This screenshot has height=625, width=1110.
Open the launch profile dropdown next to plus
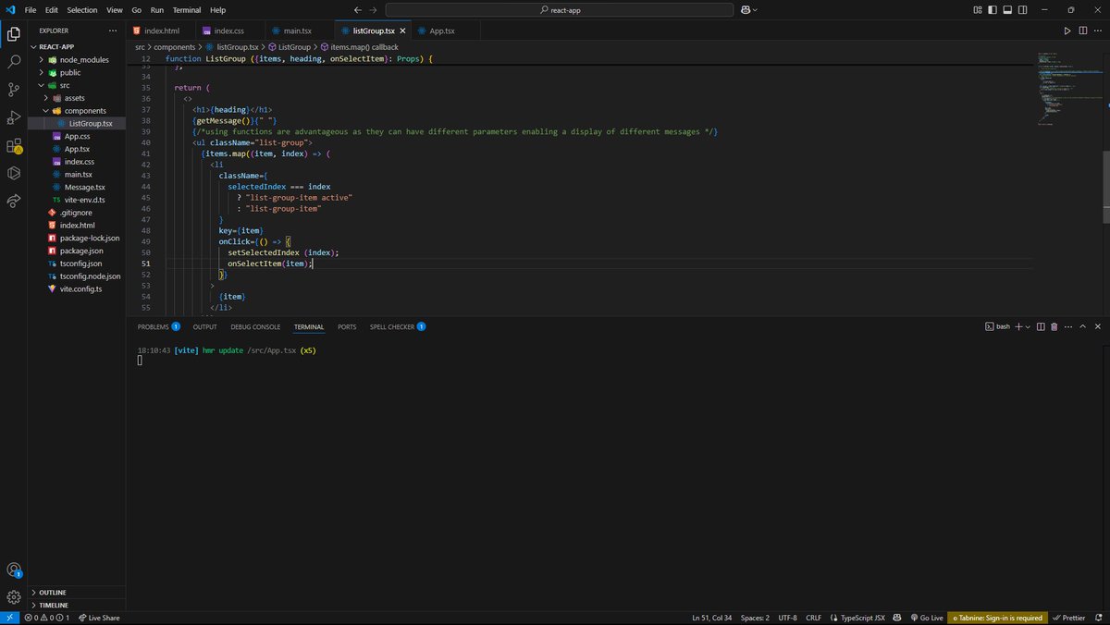tap(1029, 326)
